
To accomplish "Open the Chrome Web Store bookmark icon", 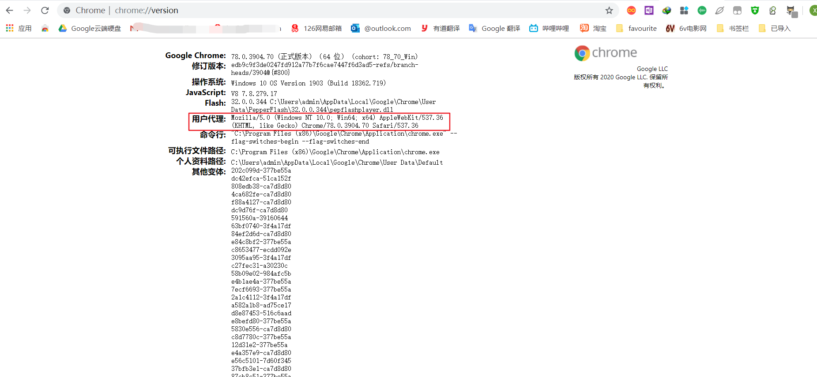I will 45,28.
